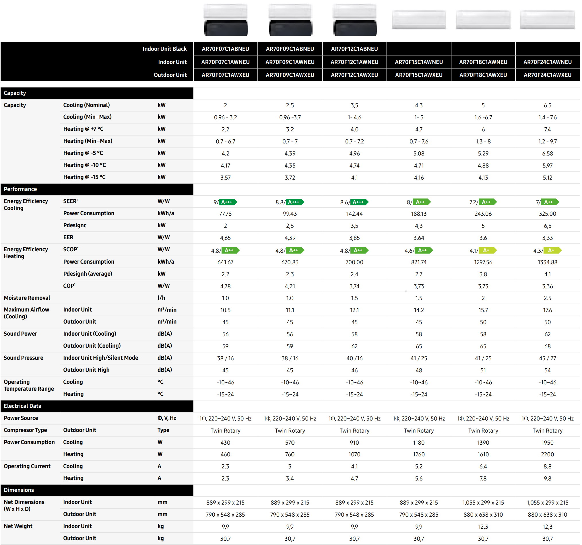
Task: Click the AR70F15C1AWNEU white unit product image
Action: (419, 19)
